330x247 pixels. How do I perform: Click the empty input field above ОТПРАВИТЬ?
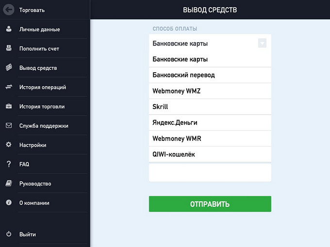(x=210, y=173)
